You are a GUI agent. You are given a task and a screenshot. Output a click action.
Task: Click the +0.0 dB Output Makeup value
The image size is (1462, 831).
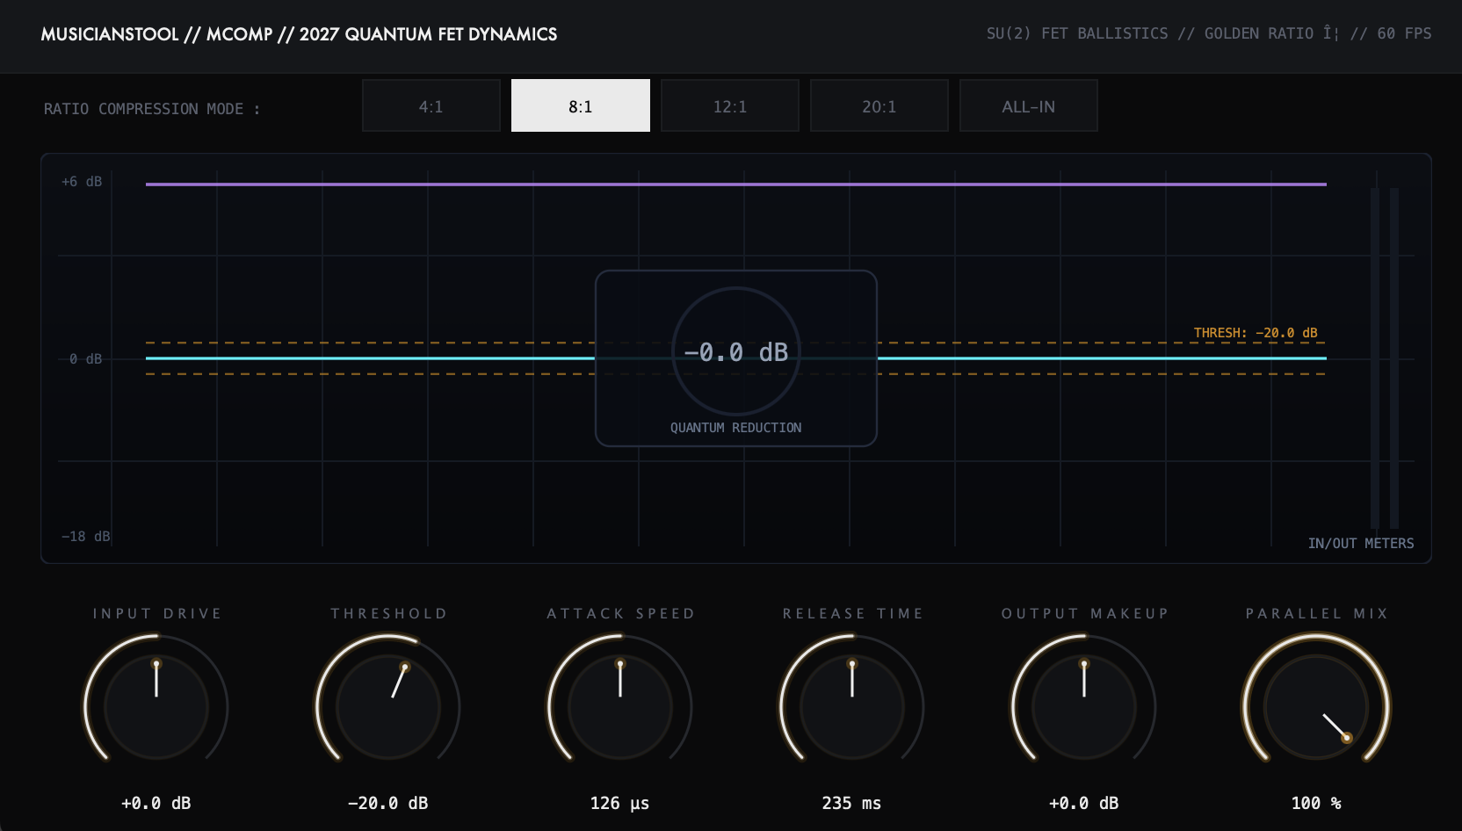(x=1084, y=803)
